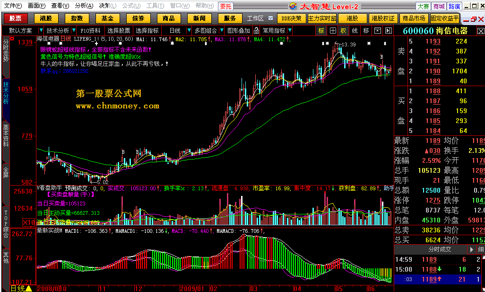Click the 移 move icon
Viewport: 485px width, 292px height.
click(x=366, y=31)
